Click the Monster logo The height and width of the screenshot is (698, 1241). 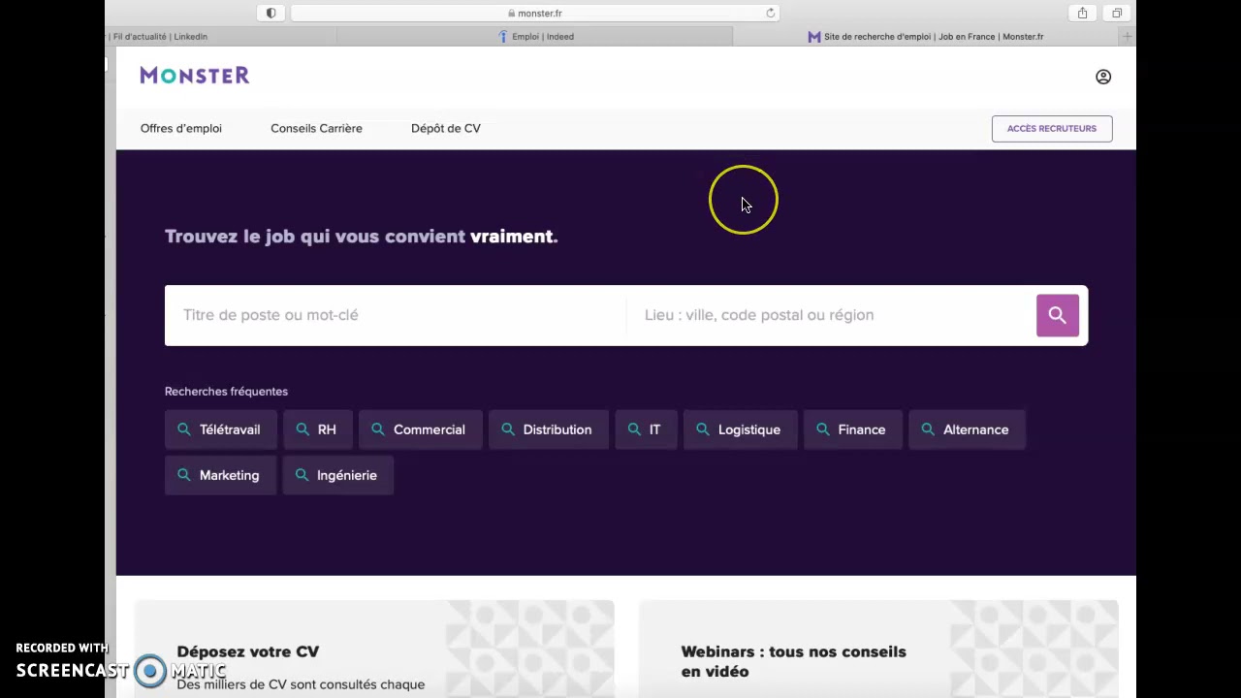[195, 76]
